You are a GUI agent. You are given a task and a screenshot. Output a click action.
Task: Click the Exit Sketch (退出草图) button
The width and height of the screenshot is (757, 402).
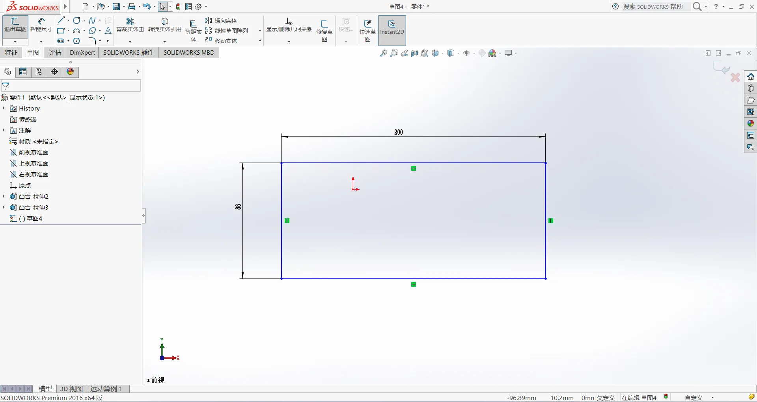15,26
